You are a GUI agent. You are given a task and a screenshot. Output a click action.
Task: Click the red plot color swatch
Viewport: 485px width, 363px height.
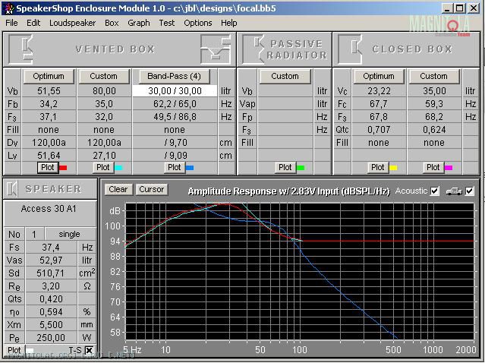[63, 168]
